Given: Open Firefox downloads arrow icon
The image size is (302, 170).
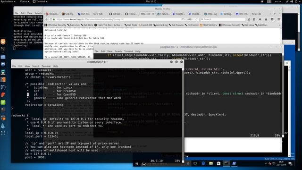Looking at the screenshot, I should click(x=260, y=19).
